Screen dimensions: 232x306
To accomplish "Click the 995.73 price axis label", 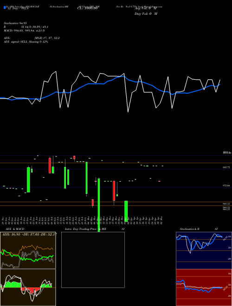I will 226,167.
